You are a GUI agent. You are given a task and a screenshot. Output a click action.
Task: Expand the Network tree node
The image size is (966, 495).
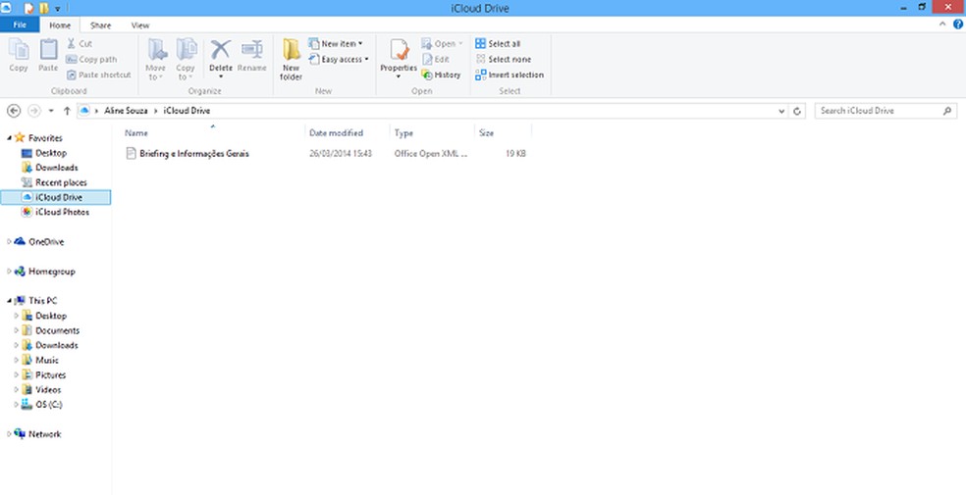(x=10, y=433)
